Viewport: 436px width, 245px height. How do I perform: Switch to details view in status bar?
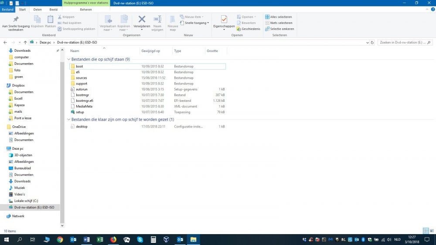tap(426, 231)
